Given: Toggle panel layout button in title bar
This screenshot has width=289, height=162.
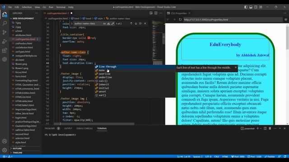Looking at the screenshot, I should (251, 7).
